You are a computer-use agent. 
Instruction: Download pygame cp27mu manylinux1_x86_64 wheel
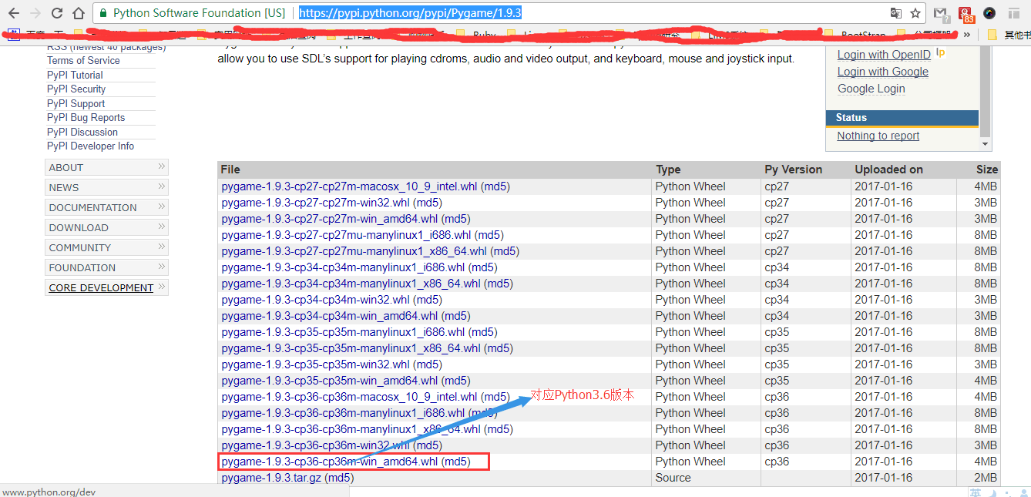[354, 251]
